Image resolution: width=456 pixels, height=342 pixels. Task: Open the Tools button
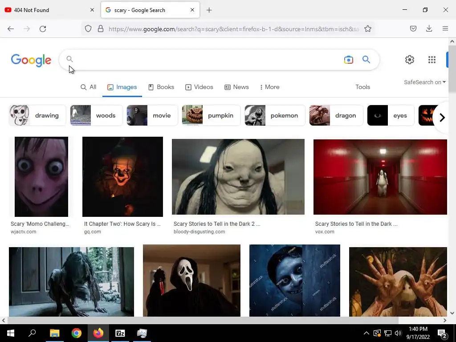pyautogui.click(x=362, y=87)
